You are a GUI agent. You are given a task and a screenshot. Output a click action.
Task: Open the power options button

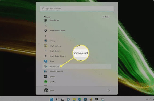(x=109, y=90)
